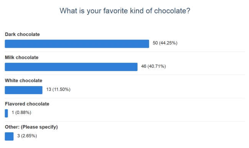Click the 1 (0.88%) value

[x=21, y=113]
